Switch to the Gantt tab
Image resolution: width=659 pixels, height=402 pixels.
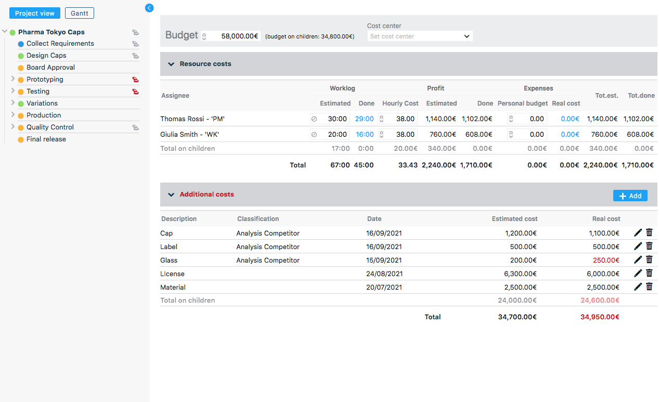pyautogui.click(x=80, y=14)
